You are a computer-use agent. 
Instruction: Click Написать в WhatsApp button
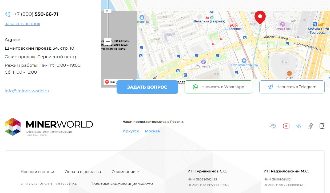tap(218, 87)
